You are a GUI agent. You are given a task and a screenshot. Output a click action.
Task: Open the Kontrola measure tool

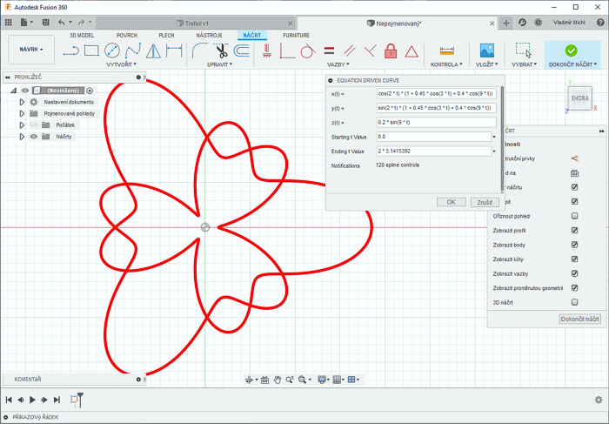point(447,51)
